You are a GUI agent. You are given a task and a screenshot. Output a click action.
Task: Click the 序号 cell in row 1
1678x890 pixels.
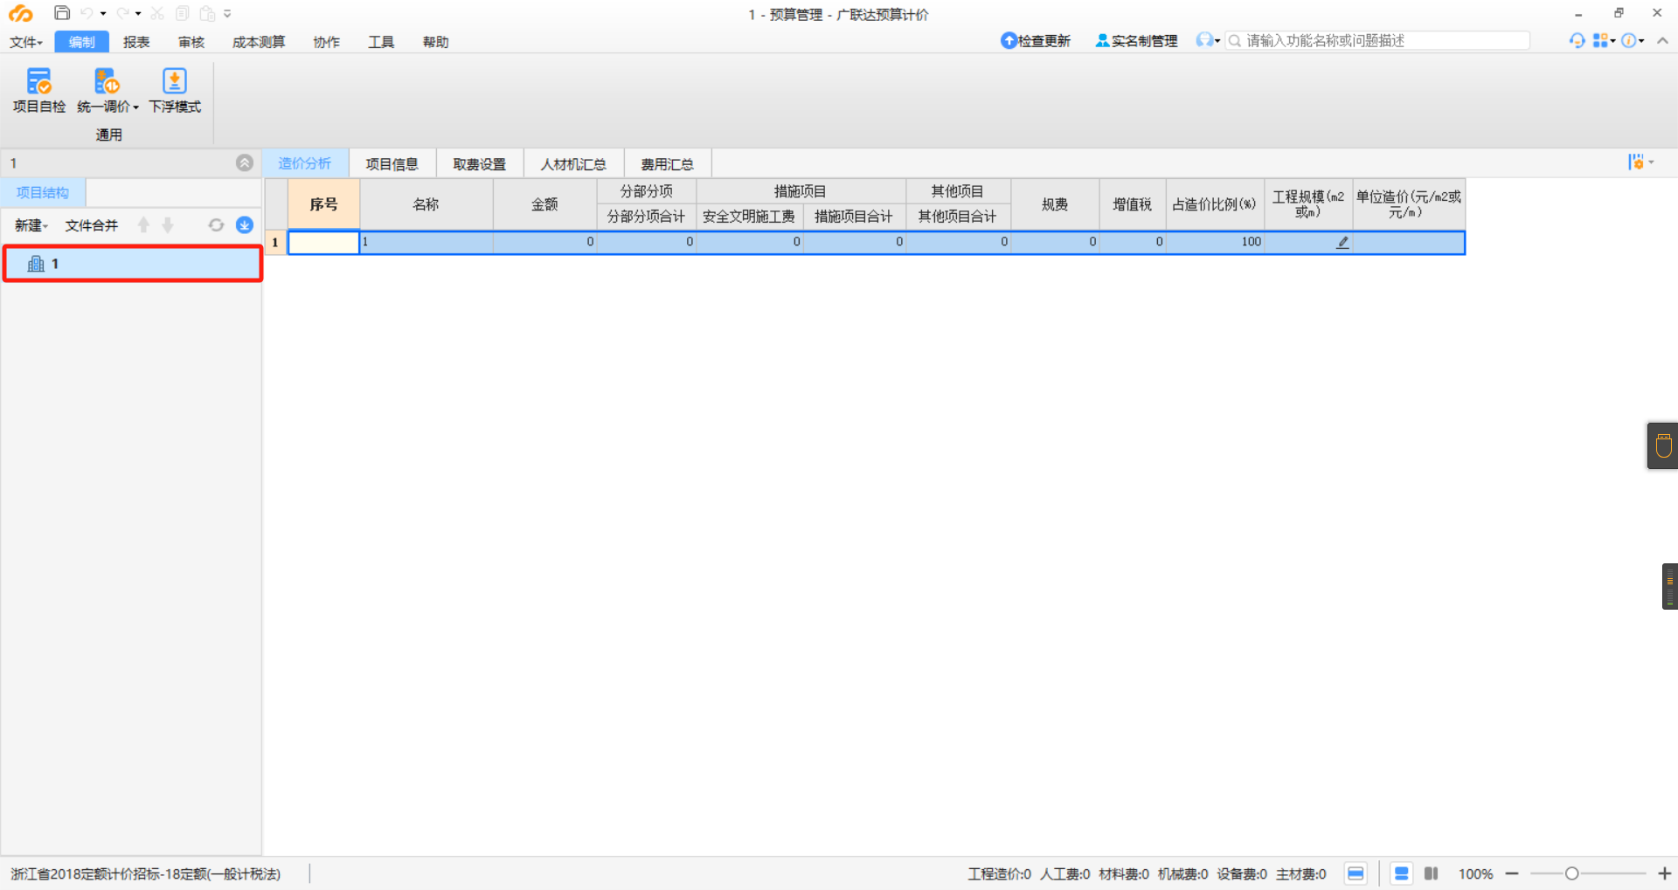(323, 242)
